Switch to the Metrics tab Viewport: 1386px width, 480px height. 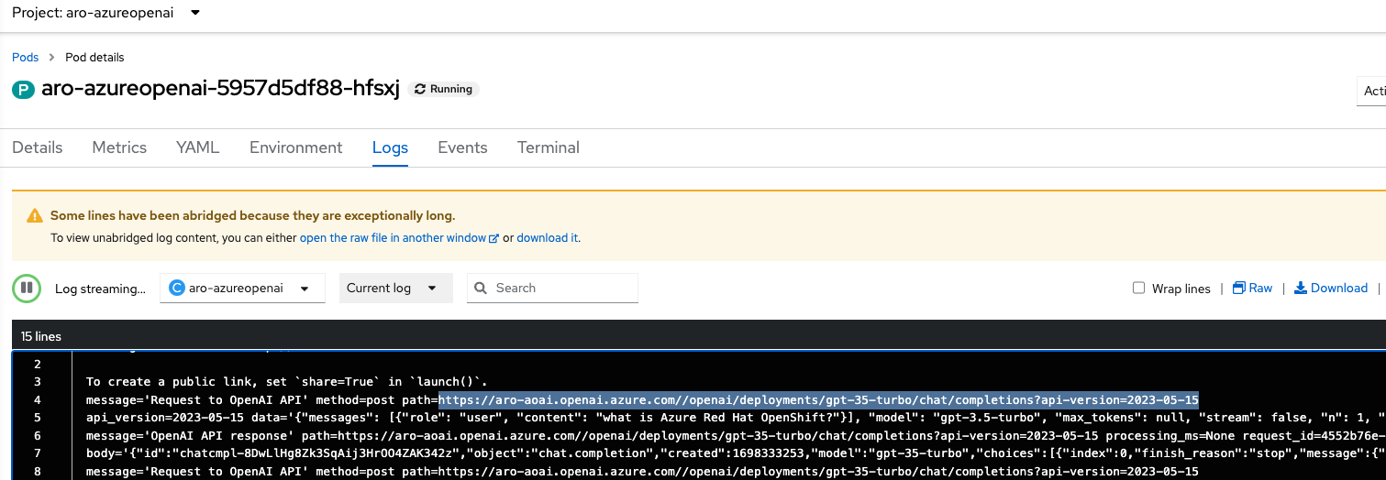119,147
